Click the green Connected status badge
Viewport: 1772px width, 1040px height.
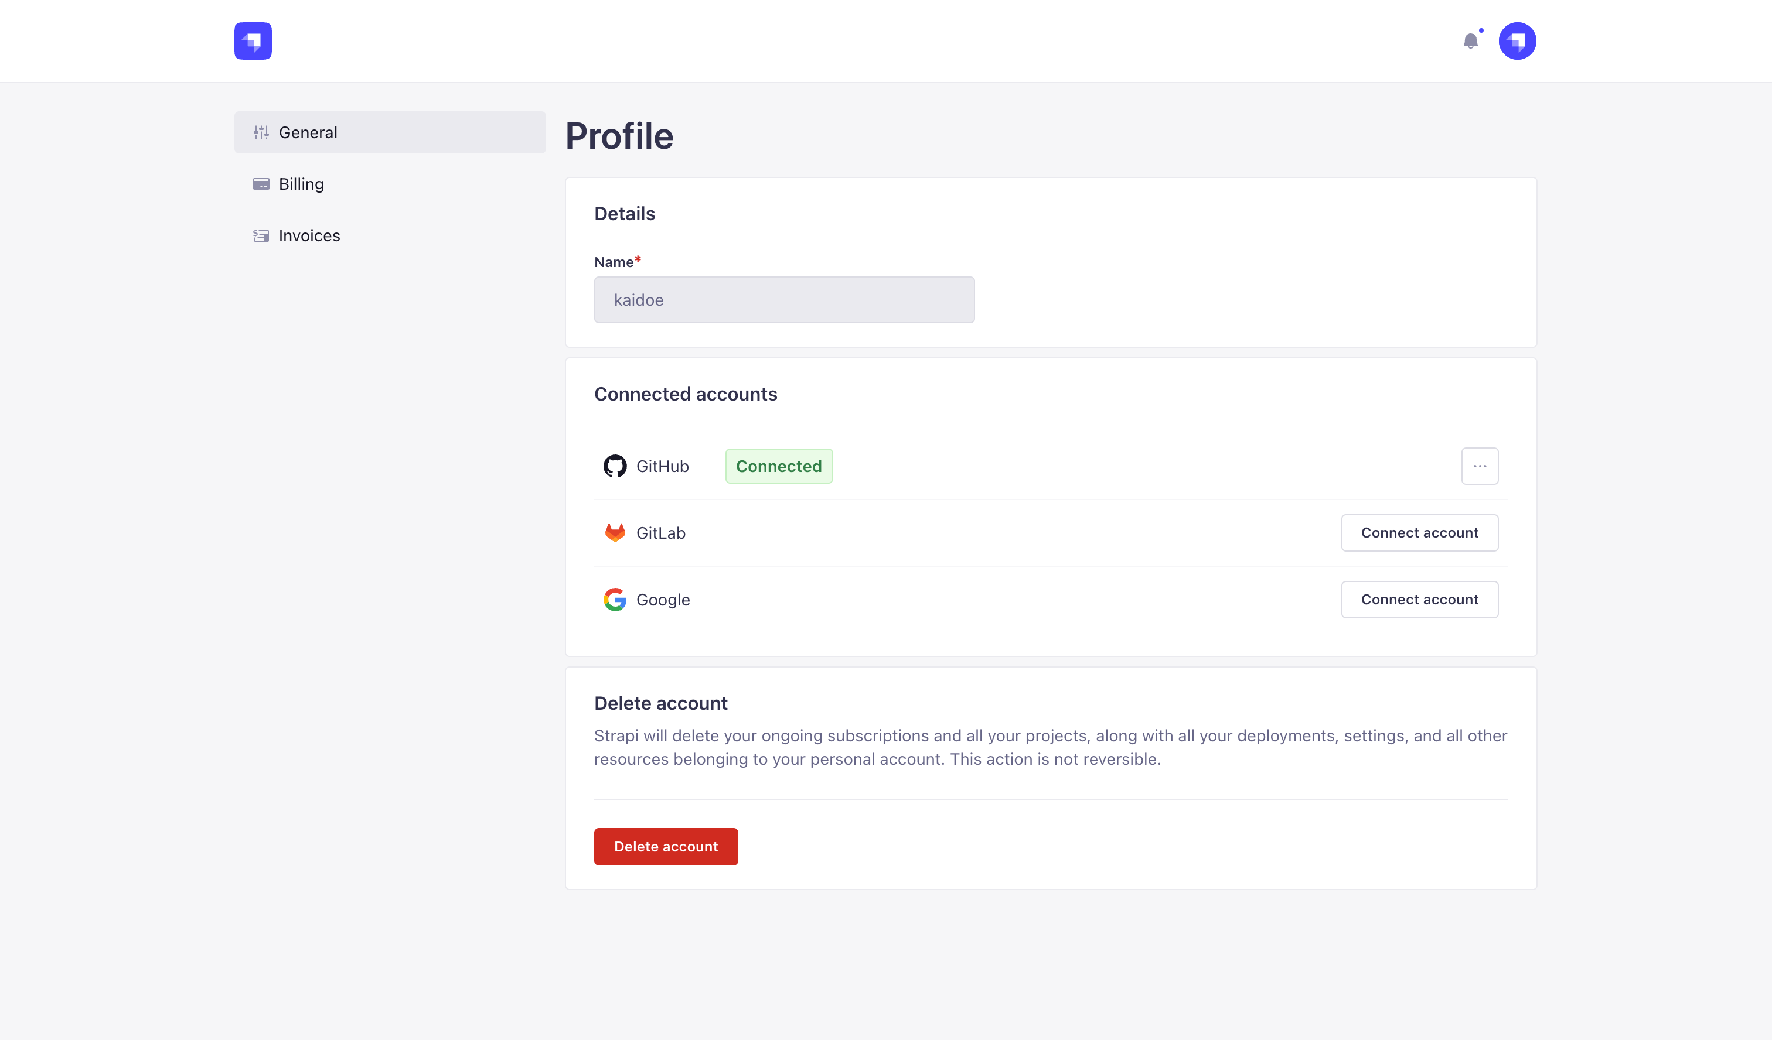pyautogui.click(x=778, y=466)
